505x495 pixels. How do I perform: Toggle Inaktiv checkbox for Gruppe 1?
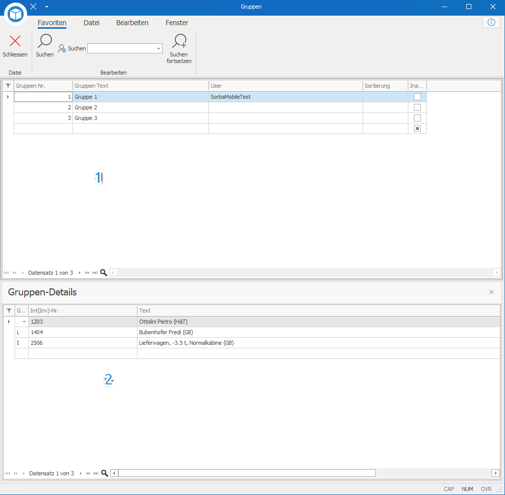click(x=417, y=97)
